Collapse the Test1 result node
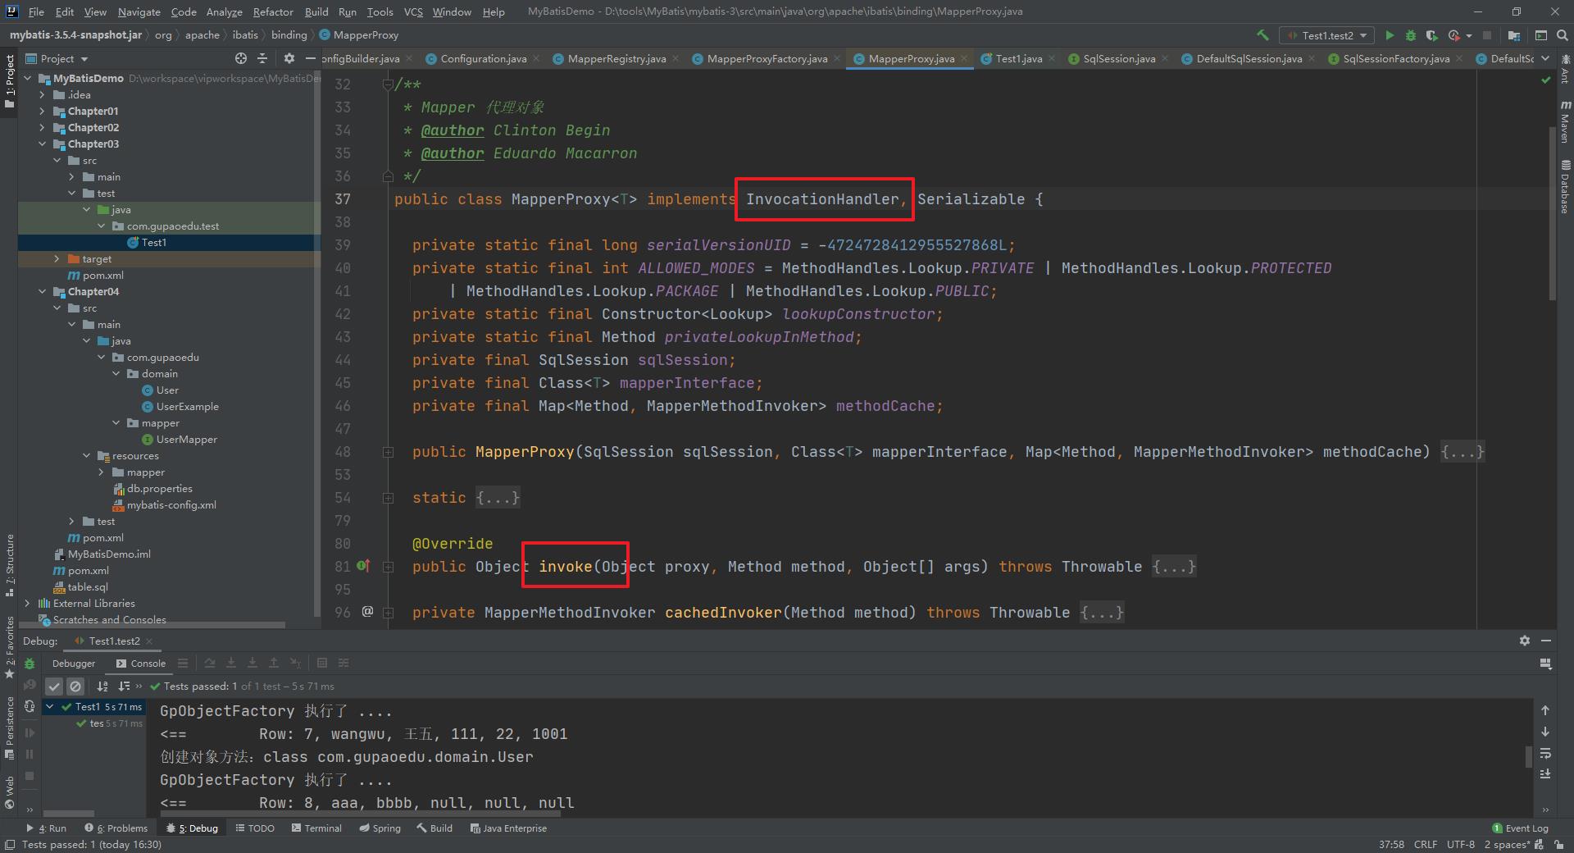The width and height of the screenshot is (1574, 853). click(x=50, y=706)
